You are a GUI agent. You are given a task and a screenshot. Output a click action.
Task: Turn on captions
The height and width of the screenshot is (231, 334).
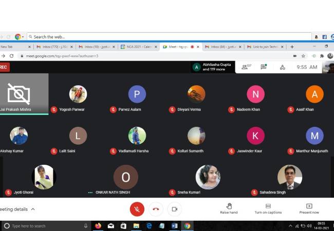click(x=268, y=208)
